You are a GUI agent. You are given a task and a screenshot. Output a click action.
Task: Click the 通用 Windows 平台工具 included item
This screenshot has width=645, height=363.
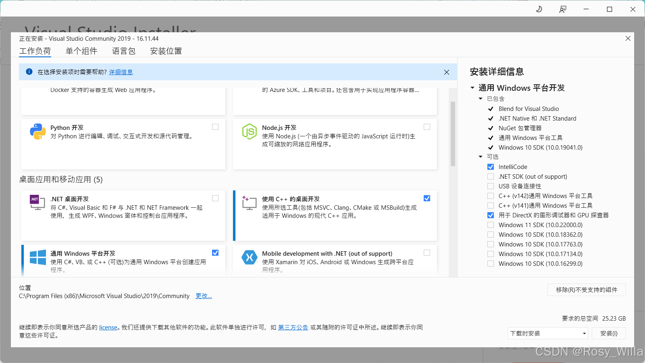pyautogui.click(x=531, y=138)
